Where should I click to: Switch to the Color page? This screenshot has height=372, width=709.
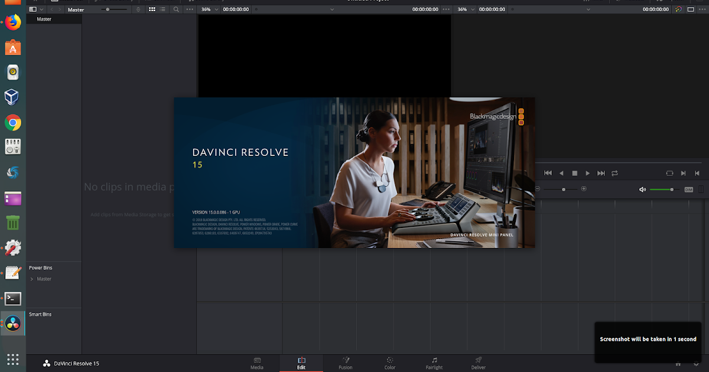coord(389,363)
